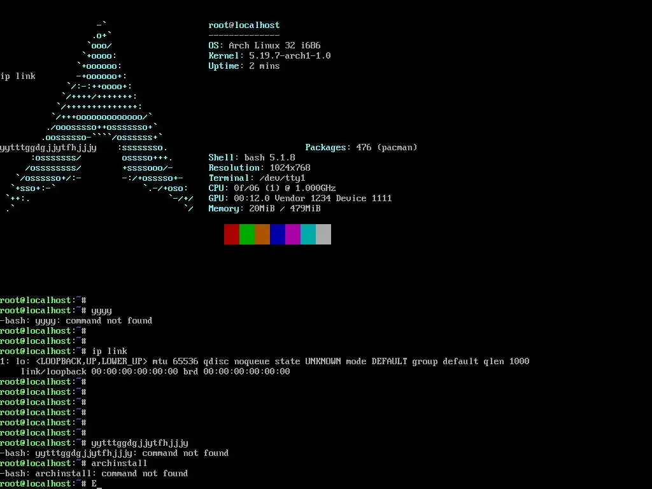This screenshot has width=652, height=489.
Task: Click the cyan color block
Action: coord(308,234)
